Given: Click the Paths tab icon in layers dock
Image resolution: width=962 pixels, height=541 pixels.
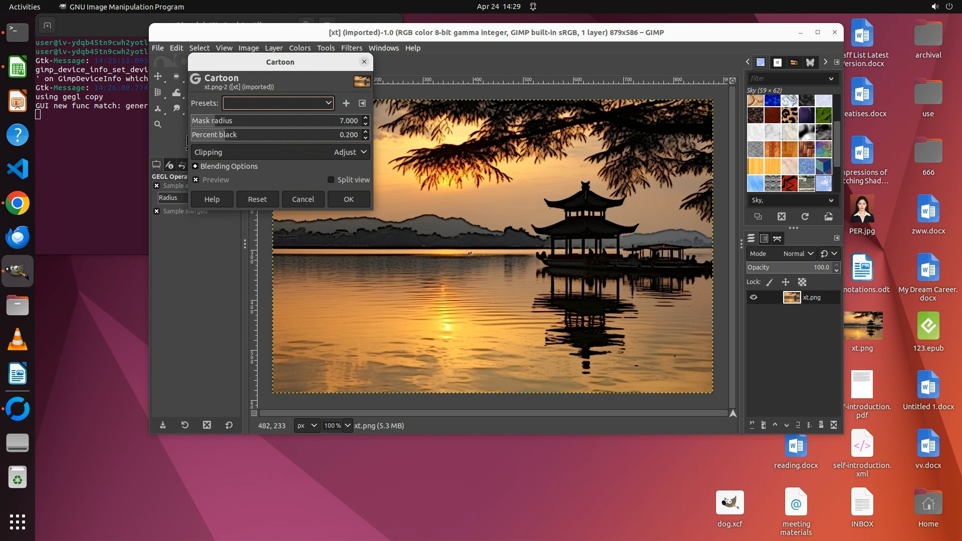Looking at the screenshot, I should pos(777,238).
